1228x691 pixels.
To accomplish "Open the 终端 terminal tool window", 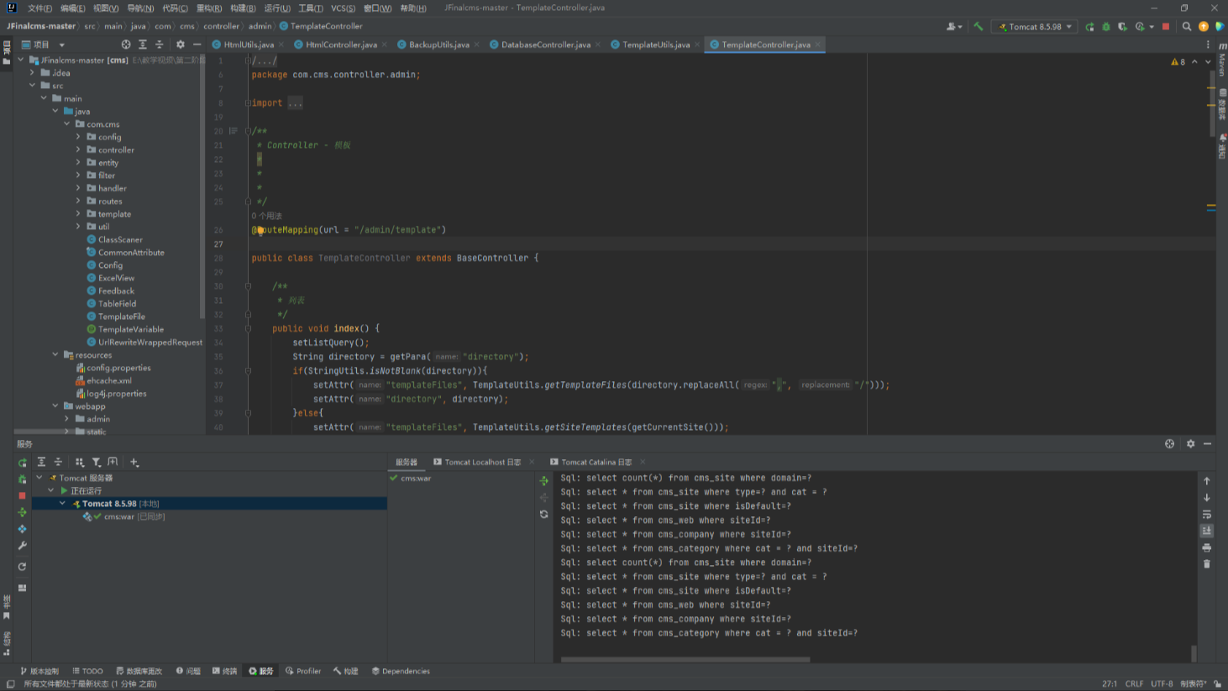I will [224, 671].
